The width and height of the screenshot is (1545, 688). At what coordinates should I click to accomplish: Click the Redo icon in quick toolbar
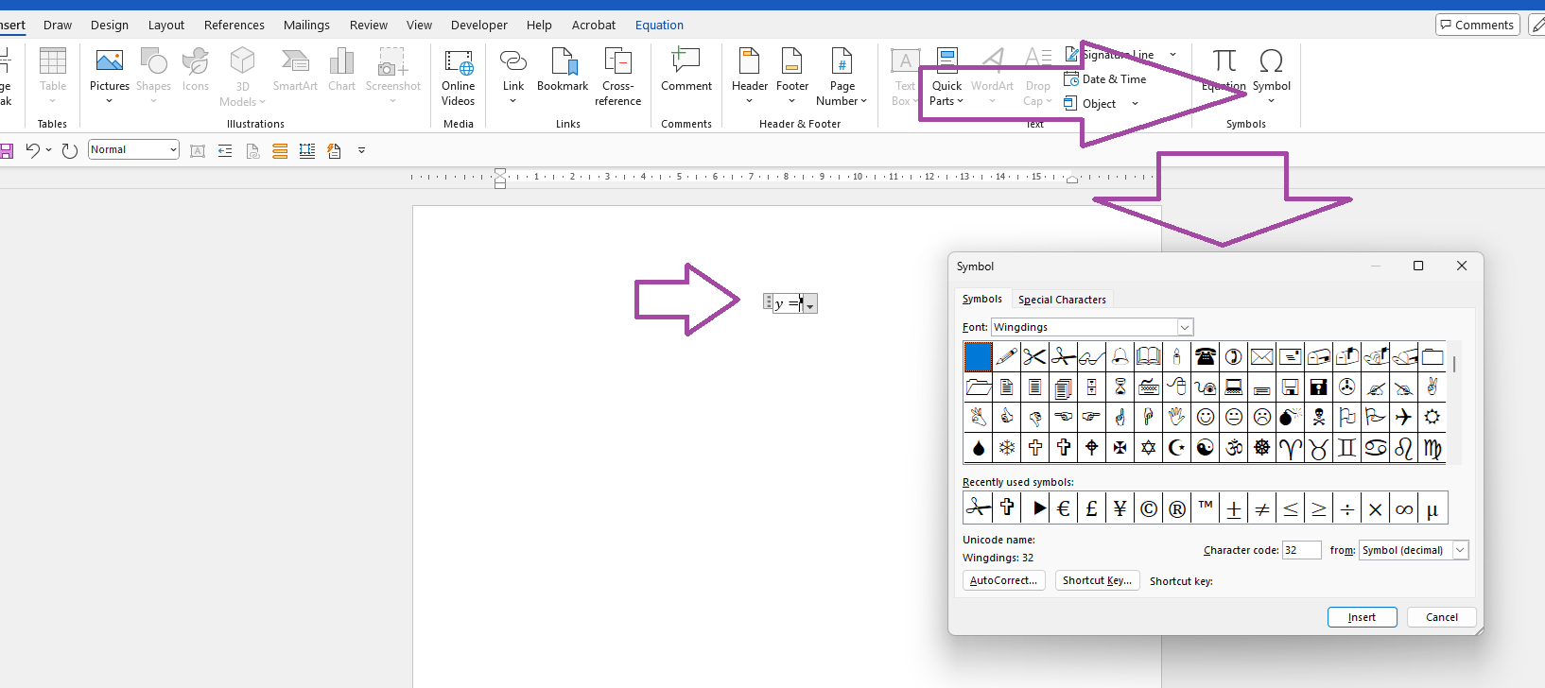(69, 150)
